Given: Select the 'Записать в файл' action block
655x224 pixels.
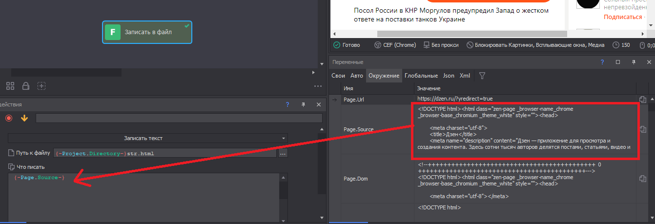Looking at the screenshot, I should [147, 32].
